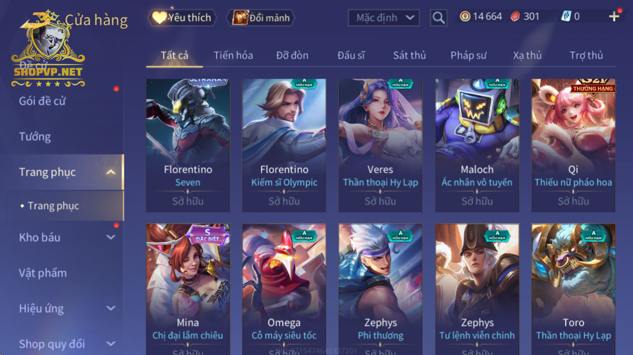Click the gold coin balance icon
This screenshot has width=633, height=355.
pos(465,16)
